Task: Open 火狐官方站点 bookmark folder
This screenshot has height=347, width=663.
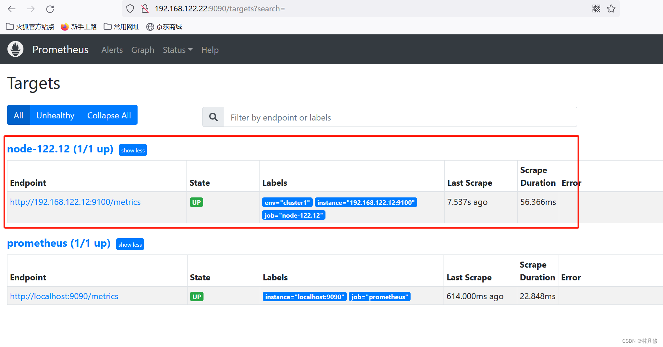Action: [x=30, y=27]
